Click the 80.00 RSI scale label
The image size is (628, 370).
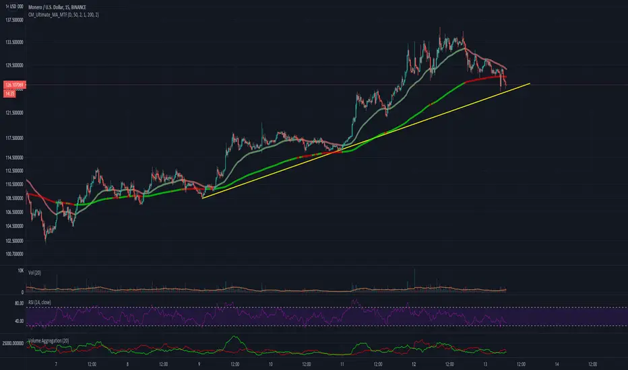tap(20, 303)
